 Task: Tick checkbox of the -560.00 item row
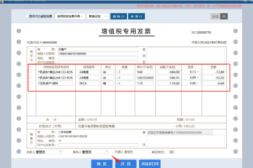click(x=30, y=71)
